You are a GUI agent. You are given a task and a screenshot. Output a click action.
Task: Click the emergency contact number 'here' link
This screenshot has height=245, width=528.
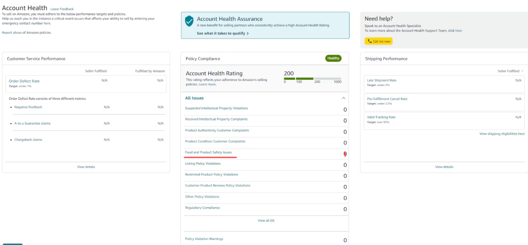point(47,23)
